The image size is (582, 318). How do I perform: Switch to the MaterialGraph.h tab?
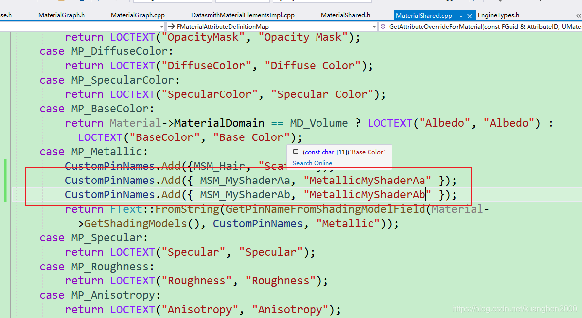(x=61, y=15)
